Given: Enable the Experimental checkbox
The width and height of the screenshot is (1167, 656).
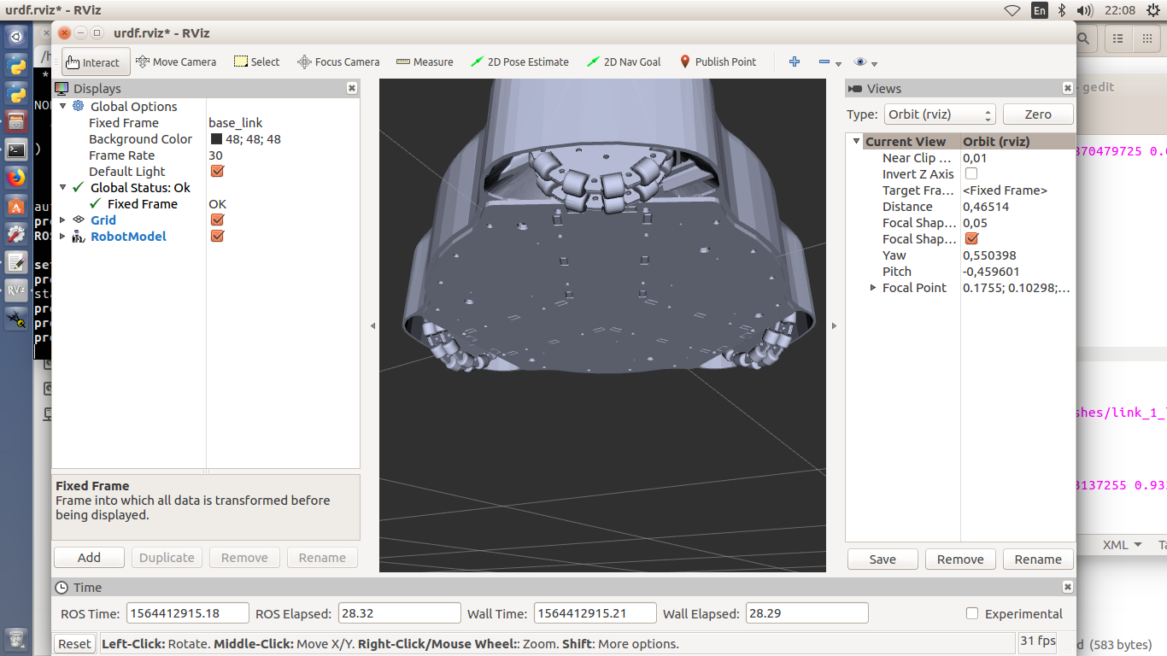Looking at the screenshot, I should click(x=971, y=613).
